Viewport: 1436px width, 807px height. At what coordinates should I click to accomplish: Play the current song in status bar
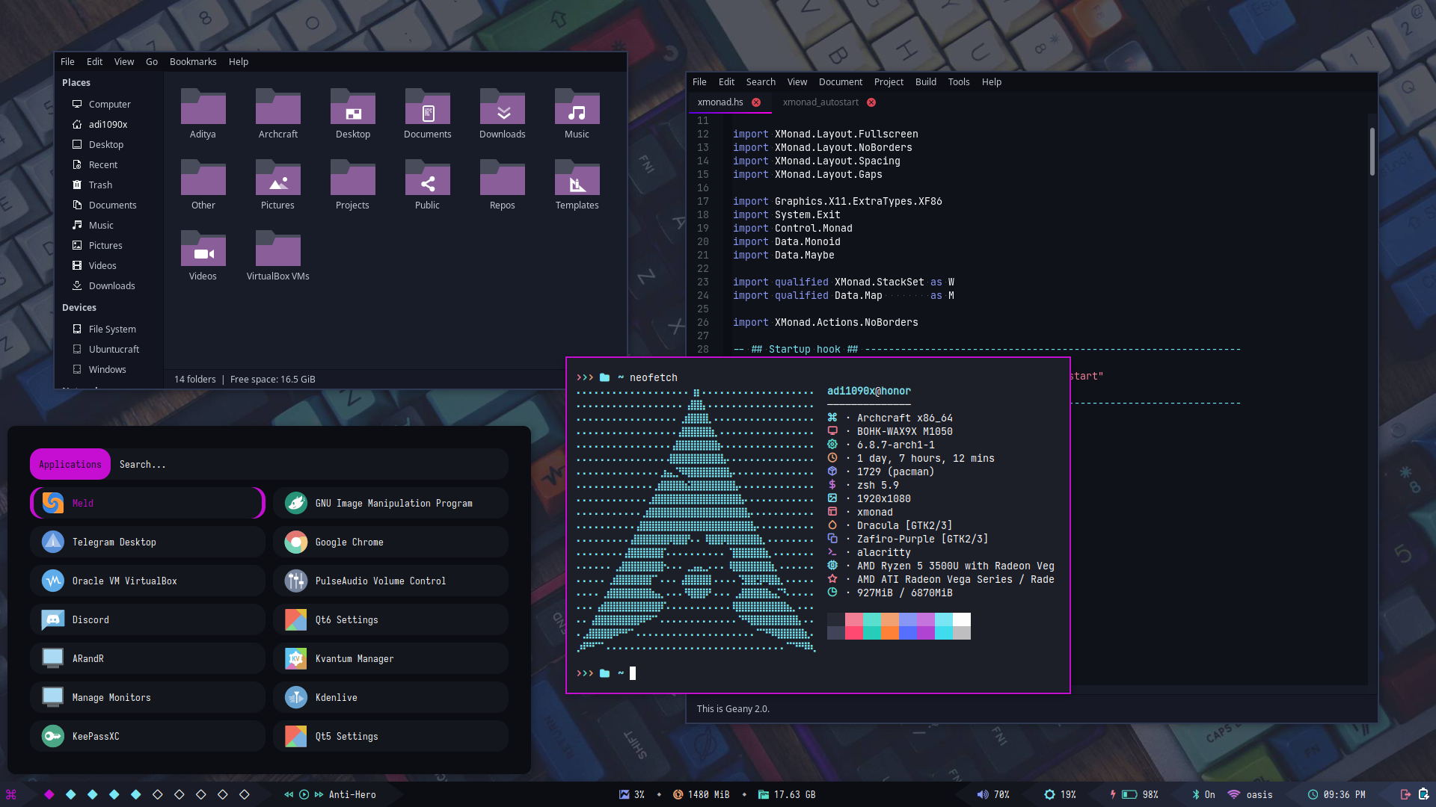click(x=304, y=795)
